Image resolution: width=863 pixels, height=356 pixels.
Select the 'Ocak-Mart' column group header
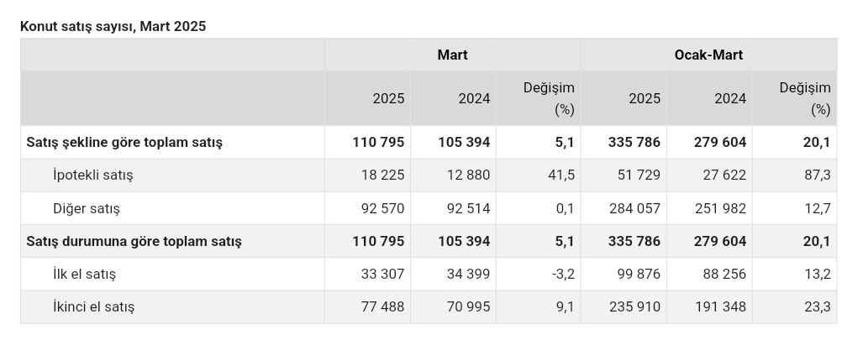click(708, 55)
